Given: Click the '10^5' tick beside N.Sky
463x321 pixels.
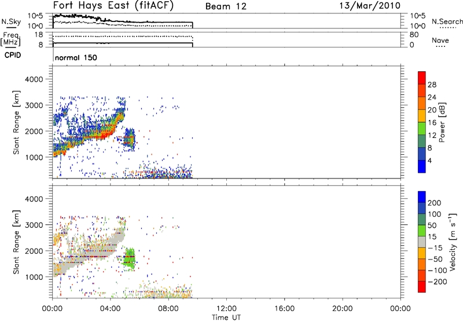Looking at the screenshot, I should [x=35, y=16].
